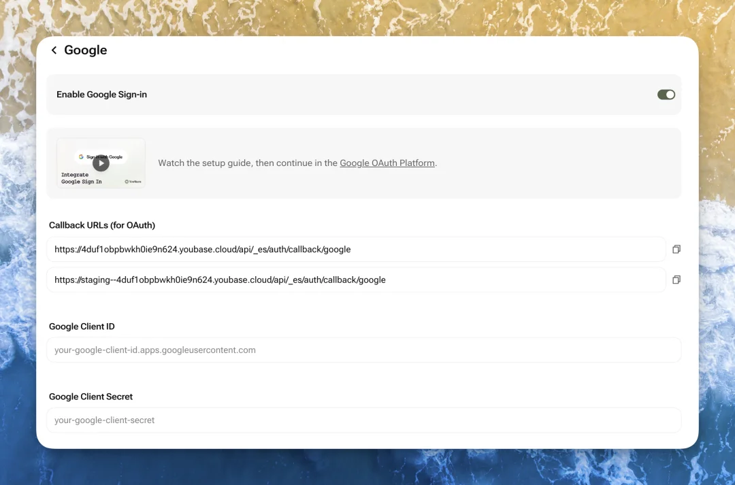Screen dimensions: 735x485
Task: Select the first callback URL text box
Action: point(355,250)
